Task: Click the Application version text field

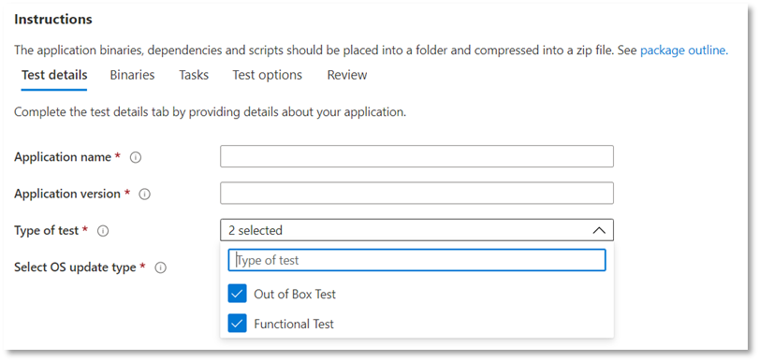Action: point(416,193)
